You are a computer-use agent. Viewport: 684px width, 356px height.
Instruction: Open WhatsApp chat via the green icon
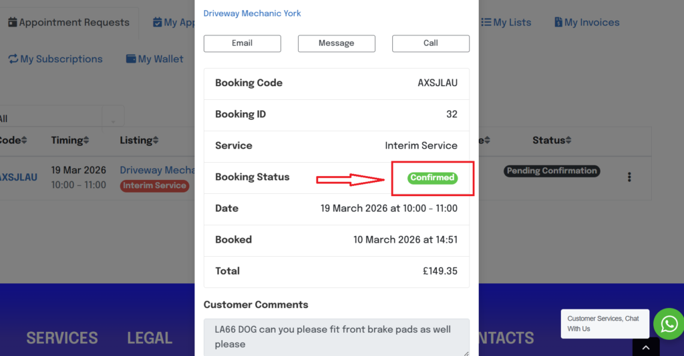tap(668, 324)
